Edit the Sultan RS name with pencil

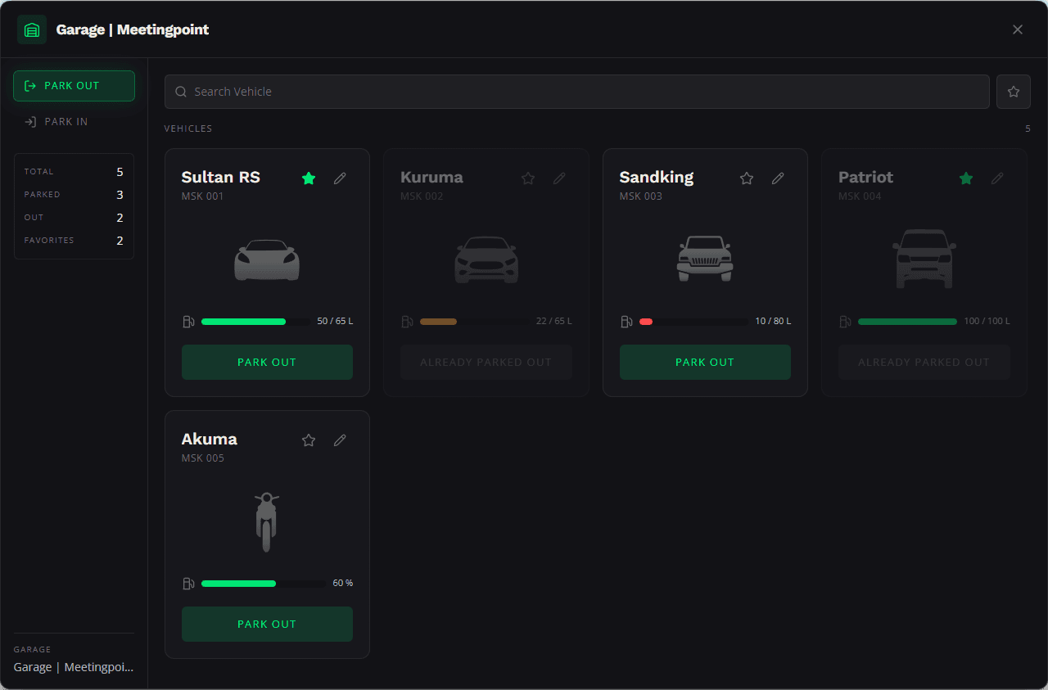coord(340,178)
